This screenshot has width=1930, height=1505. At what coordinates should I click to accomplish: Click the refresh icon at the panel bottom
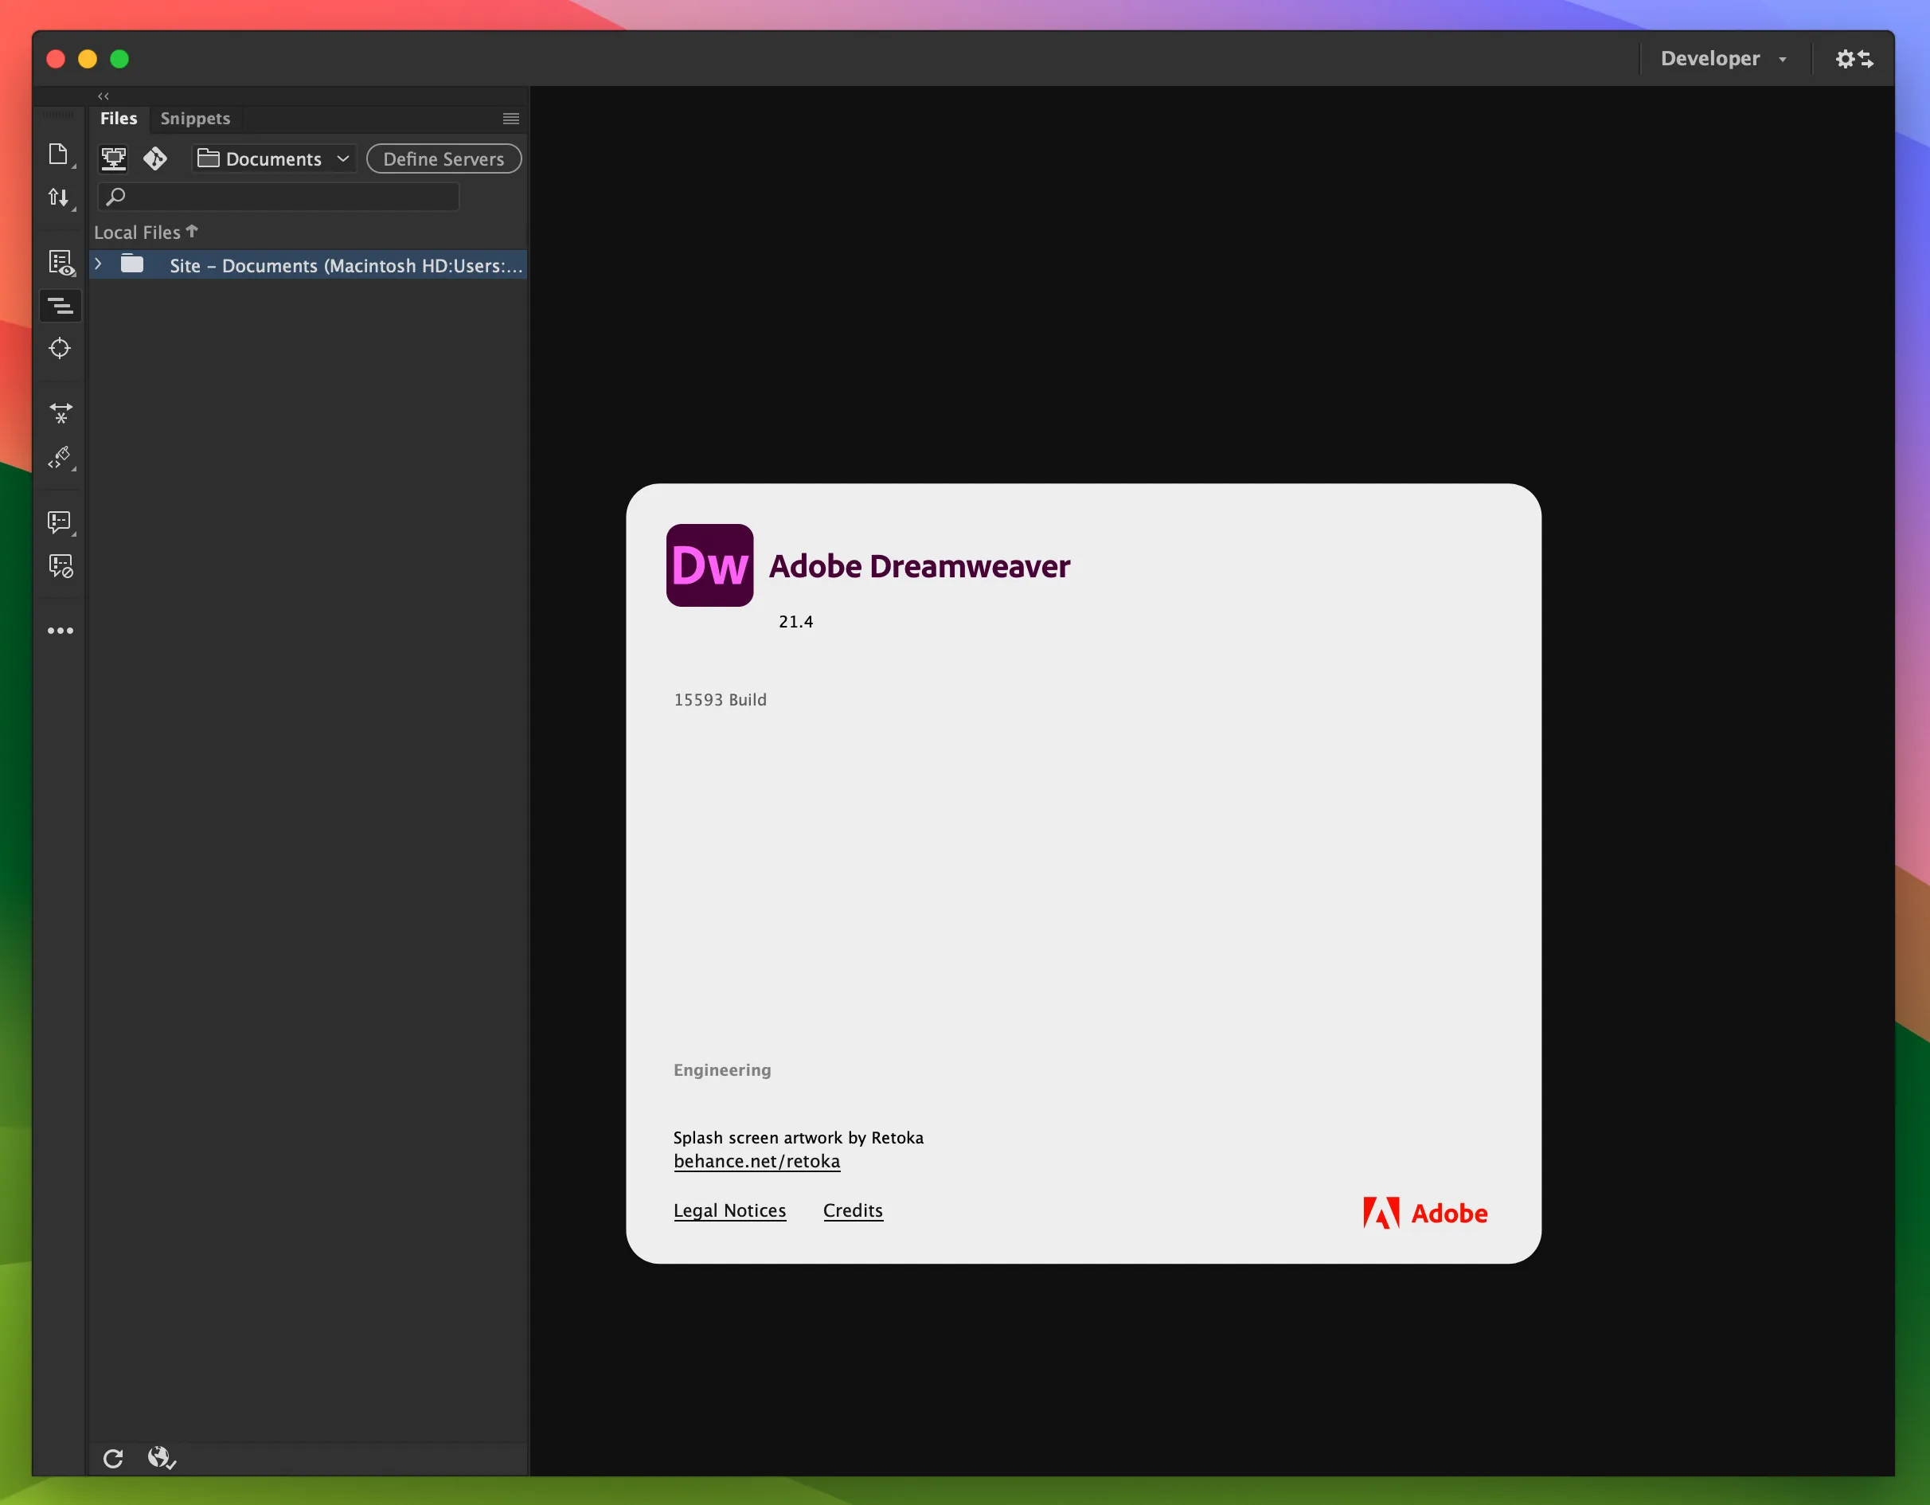click(113, 1458)
